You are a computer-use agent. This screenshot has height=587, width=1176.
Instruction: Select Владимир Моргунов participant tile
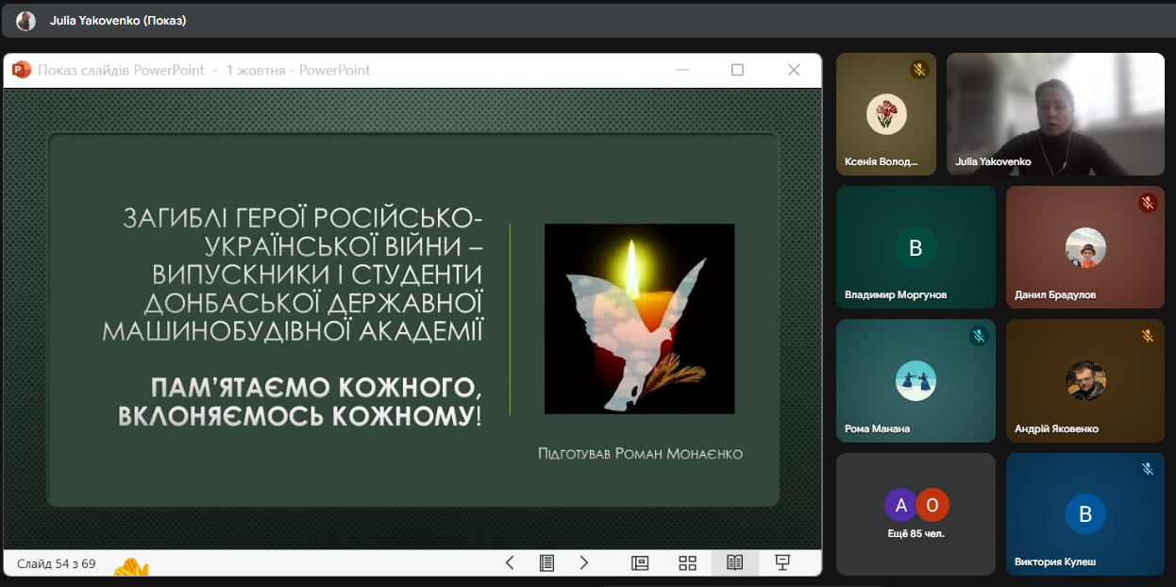pos(916,247)
